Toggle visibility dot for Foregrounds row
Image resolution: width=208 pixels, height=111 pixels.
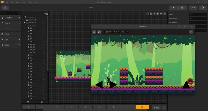[x=44, y=20]
